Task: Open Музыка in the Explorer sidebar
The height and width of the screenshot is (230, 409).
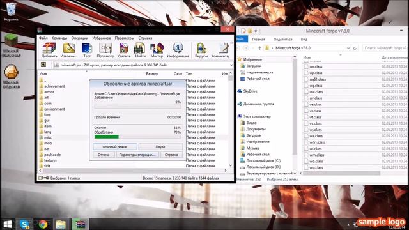Action: click(x=253, y=148)
